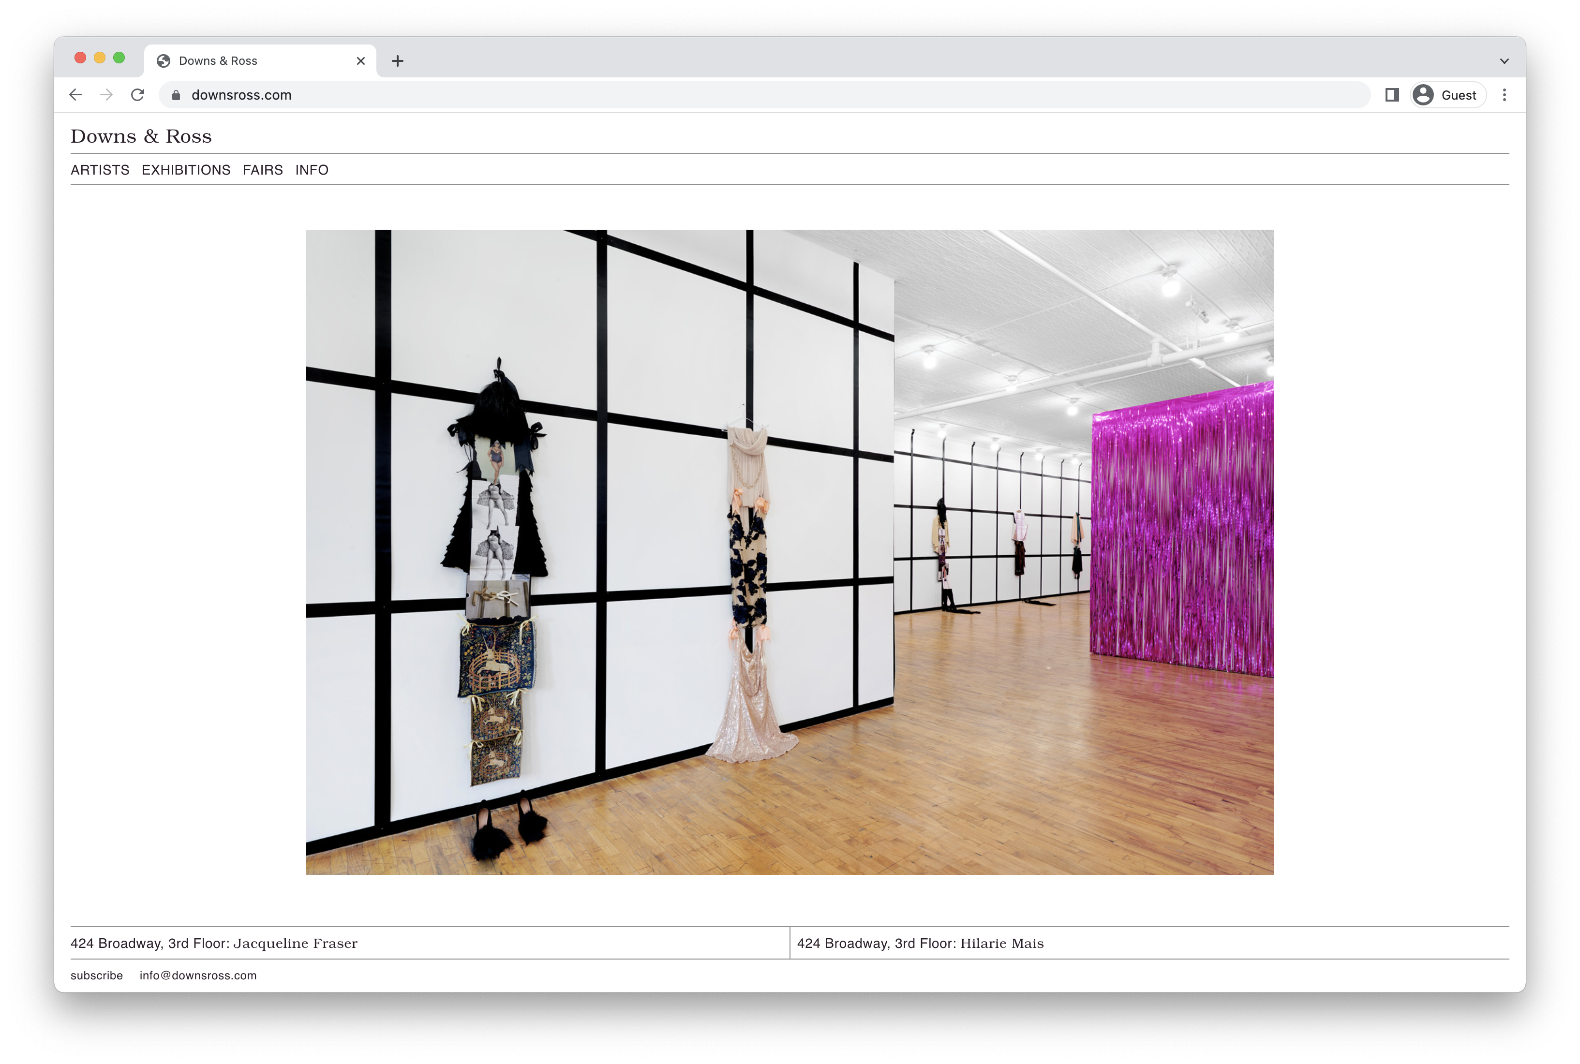This screenshot has height=1064, width=1580.
Task: Click the gallery installation photo
Action: pos(790,552)
